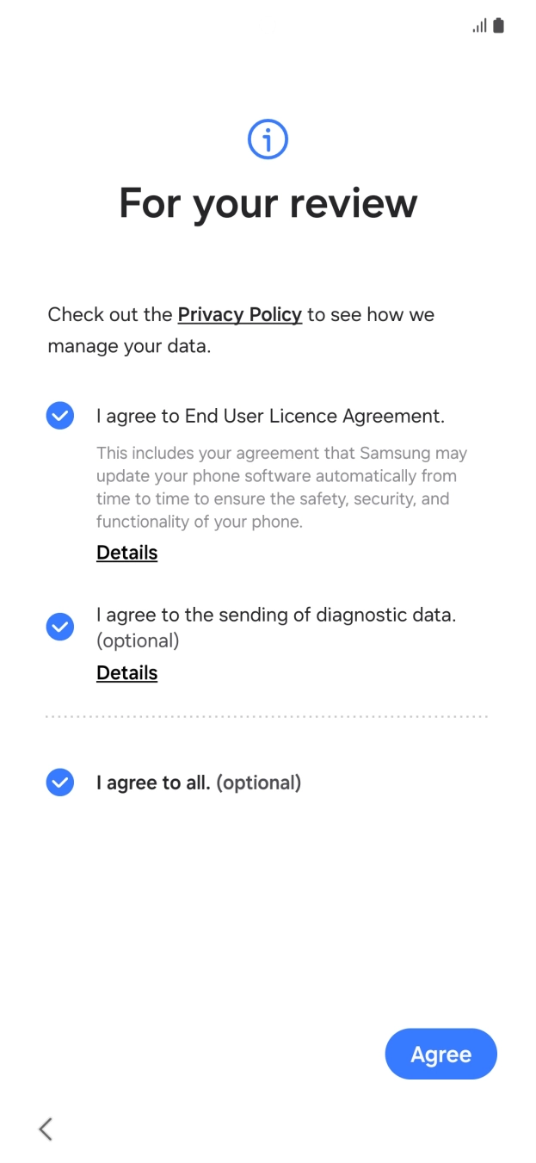Go back using the back arrow
The image size is (536, 1163).
pos(46,1129)
